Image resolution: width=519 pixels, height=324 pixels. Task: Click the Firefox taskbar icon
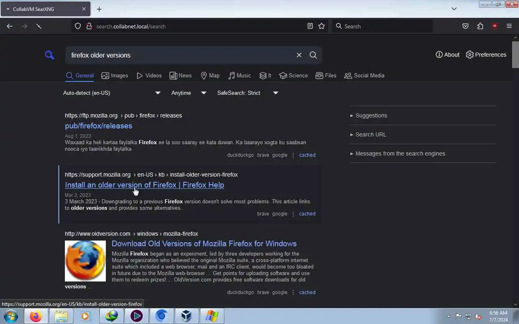(x=36, y=316)
